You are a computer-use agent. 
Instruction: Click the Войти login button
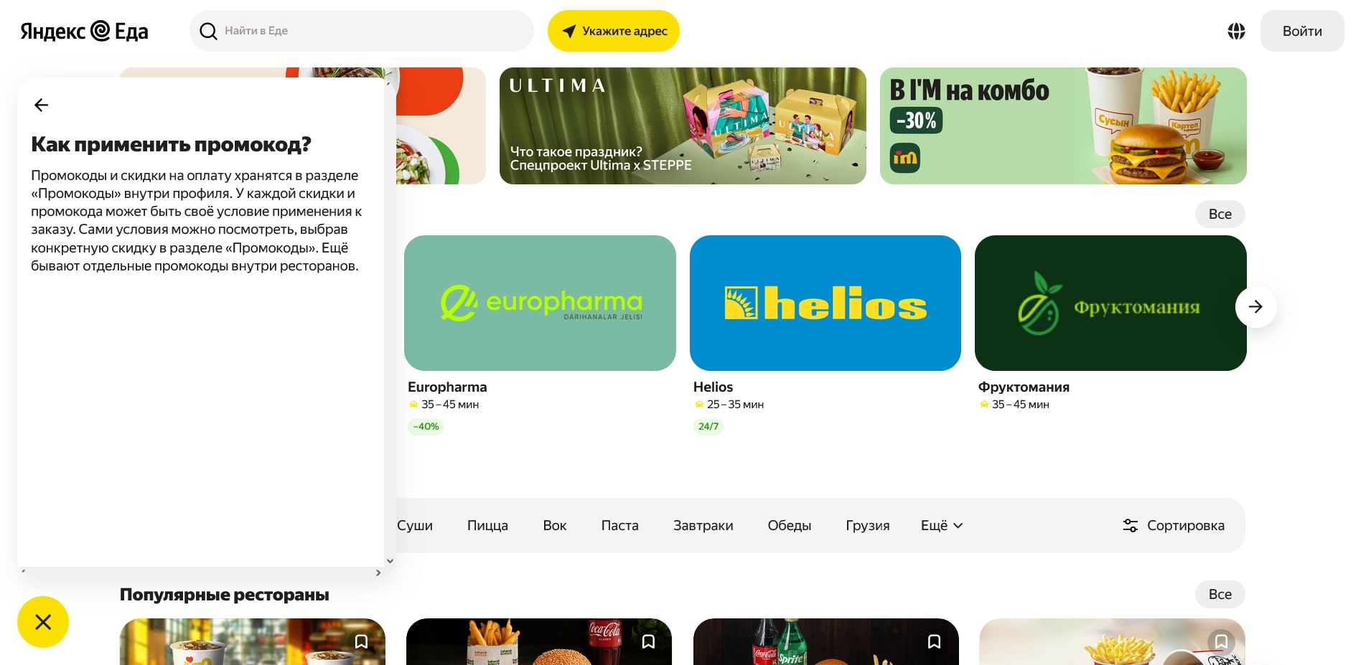1302,31
